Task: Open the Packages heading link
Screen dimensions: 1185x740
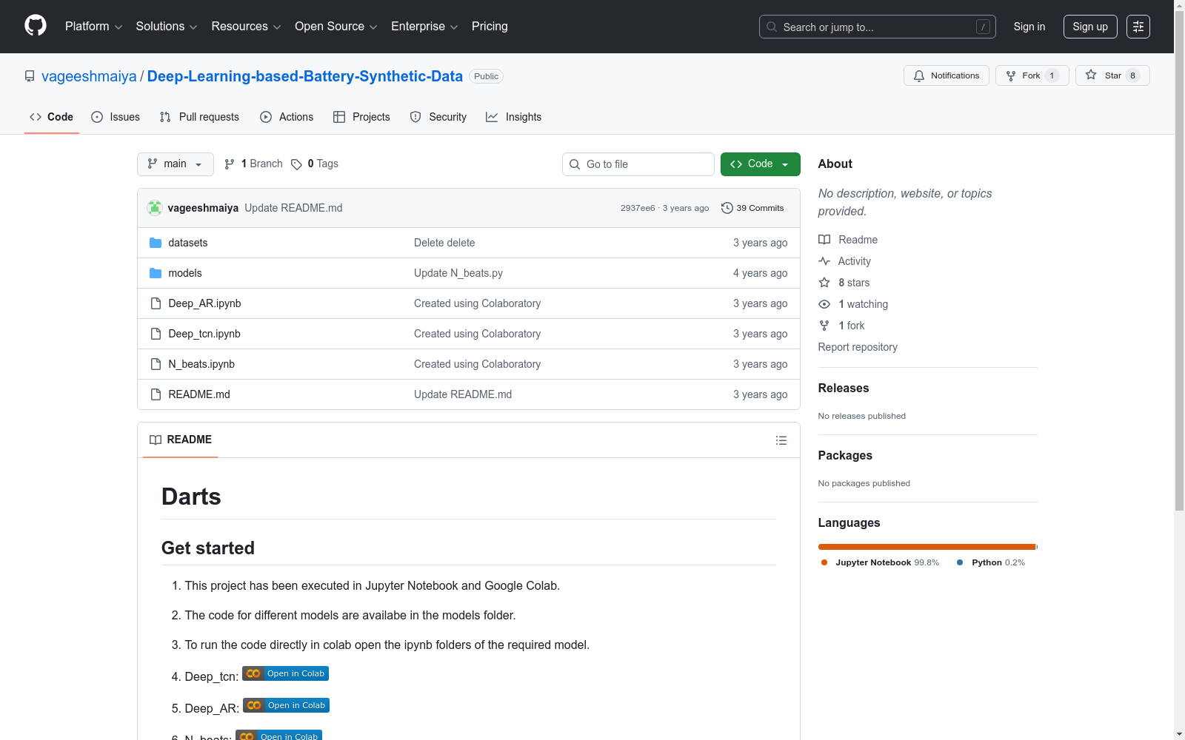Action: coord(845,455)
